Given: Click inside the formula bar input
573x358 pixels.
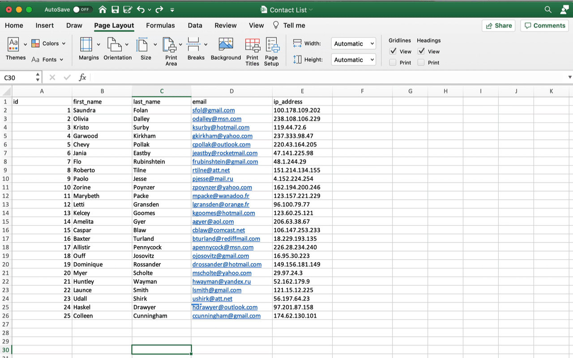Looking at the screenshot, I should click(x=329, y=77).
